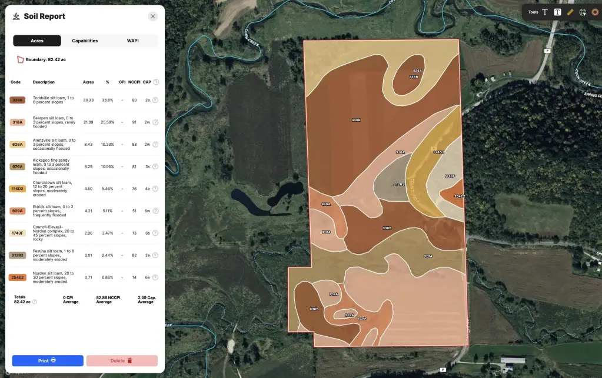Click 'Boundary: 82.42 ac' label
This screenshot has width=602, height=378.
click(x=46, y=59)
